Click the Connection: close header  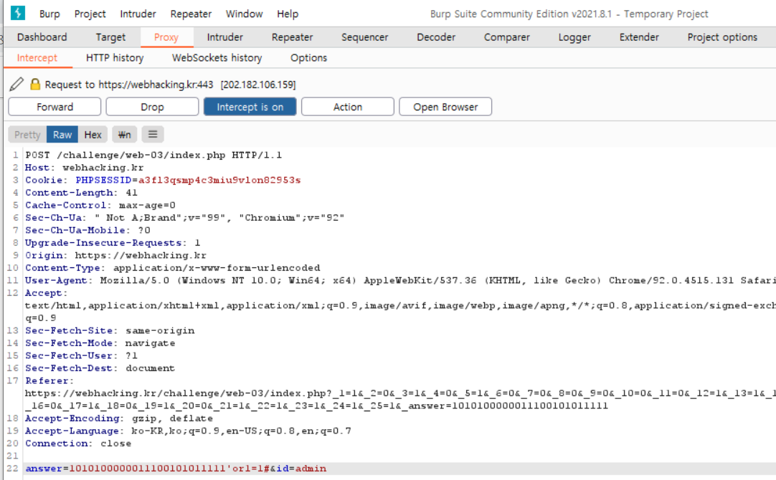point(78,443)
